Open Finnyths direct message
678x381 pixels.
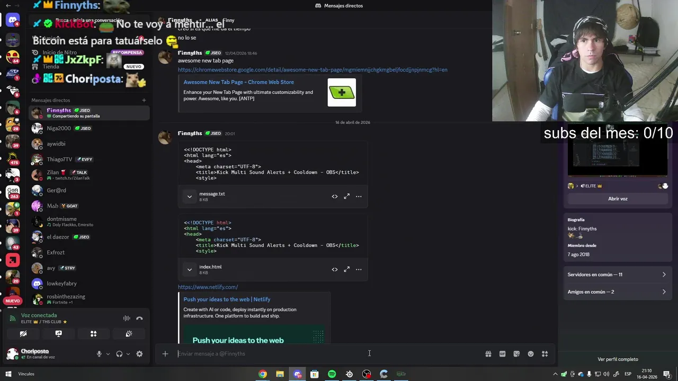tap(89, 113)
